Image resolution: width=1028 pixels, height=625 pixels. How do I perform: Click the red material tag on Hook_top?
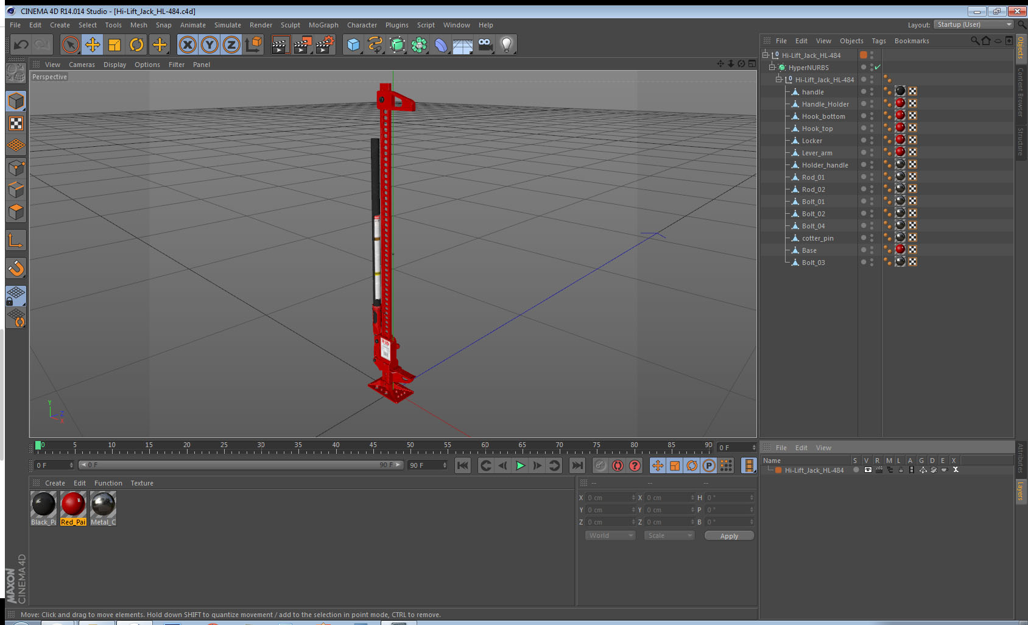tap(900, 128)
